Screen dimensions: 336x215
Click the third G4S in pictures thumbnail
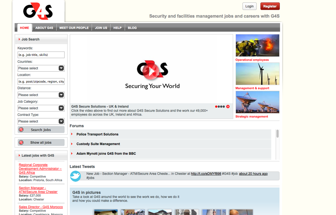[x=160, y=212]
